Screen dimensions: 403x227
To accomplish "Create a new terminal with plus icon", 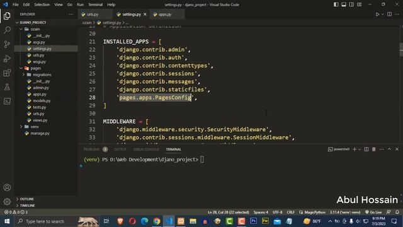I will (355, 149).
